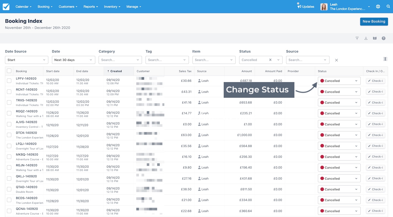Sort by the Start date column header
Image resolution: width=393 pixels, height=217 pixels.
(x=58, y=71)
